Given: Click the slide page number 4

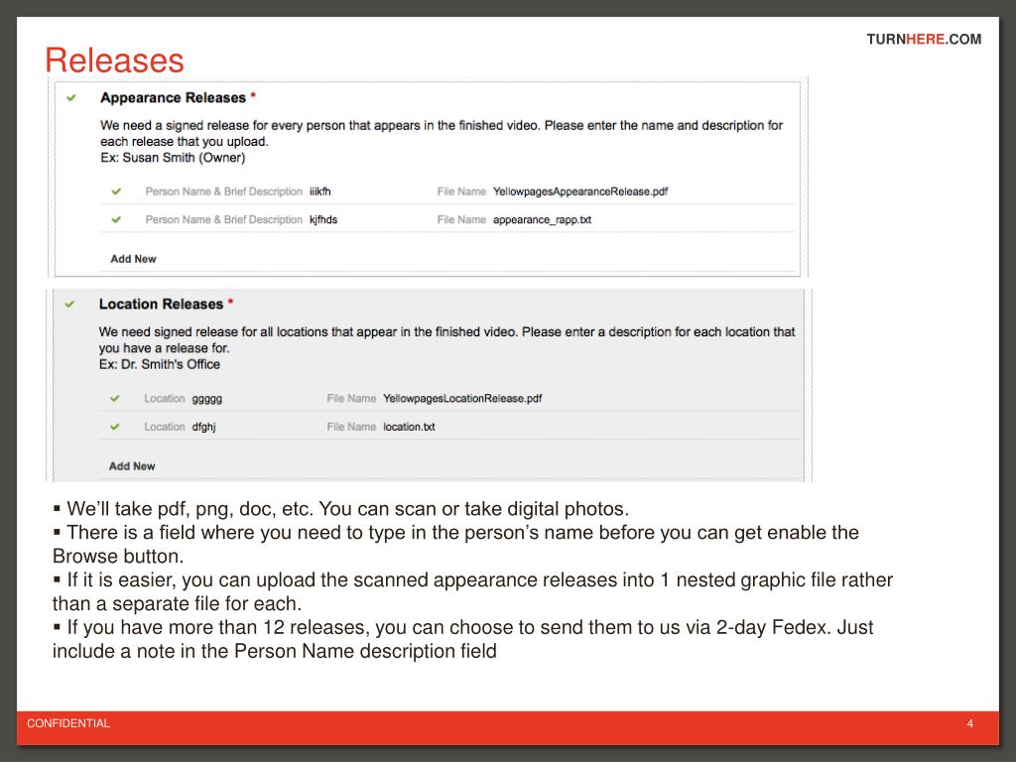Looking at the screenshot, I should (970, 723).
